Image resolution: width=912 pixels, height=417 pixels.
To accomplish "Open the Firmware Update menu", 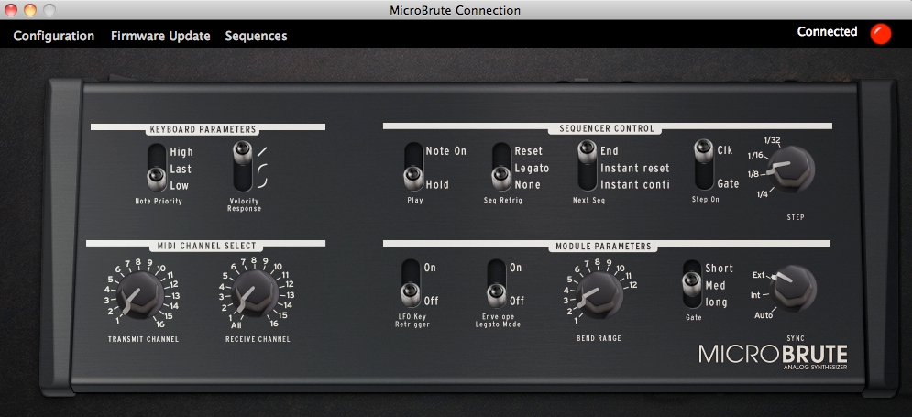I will 160,36.
